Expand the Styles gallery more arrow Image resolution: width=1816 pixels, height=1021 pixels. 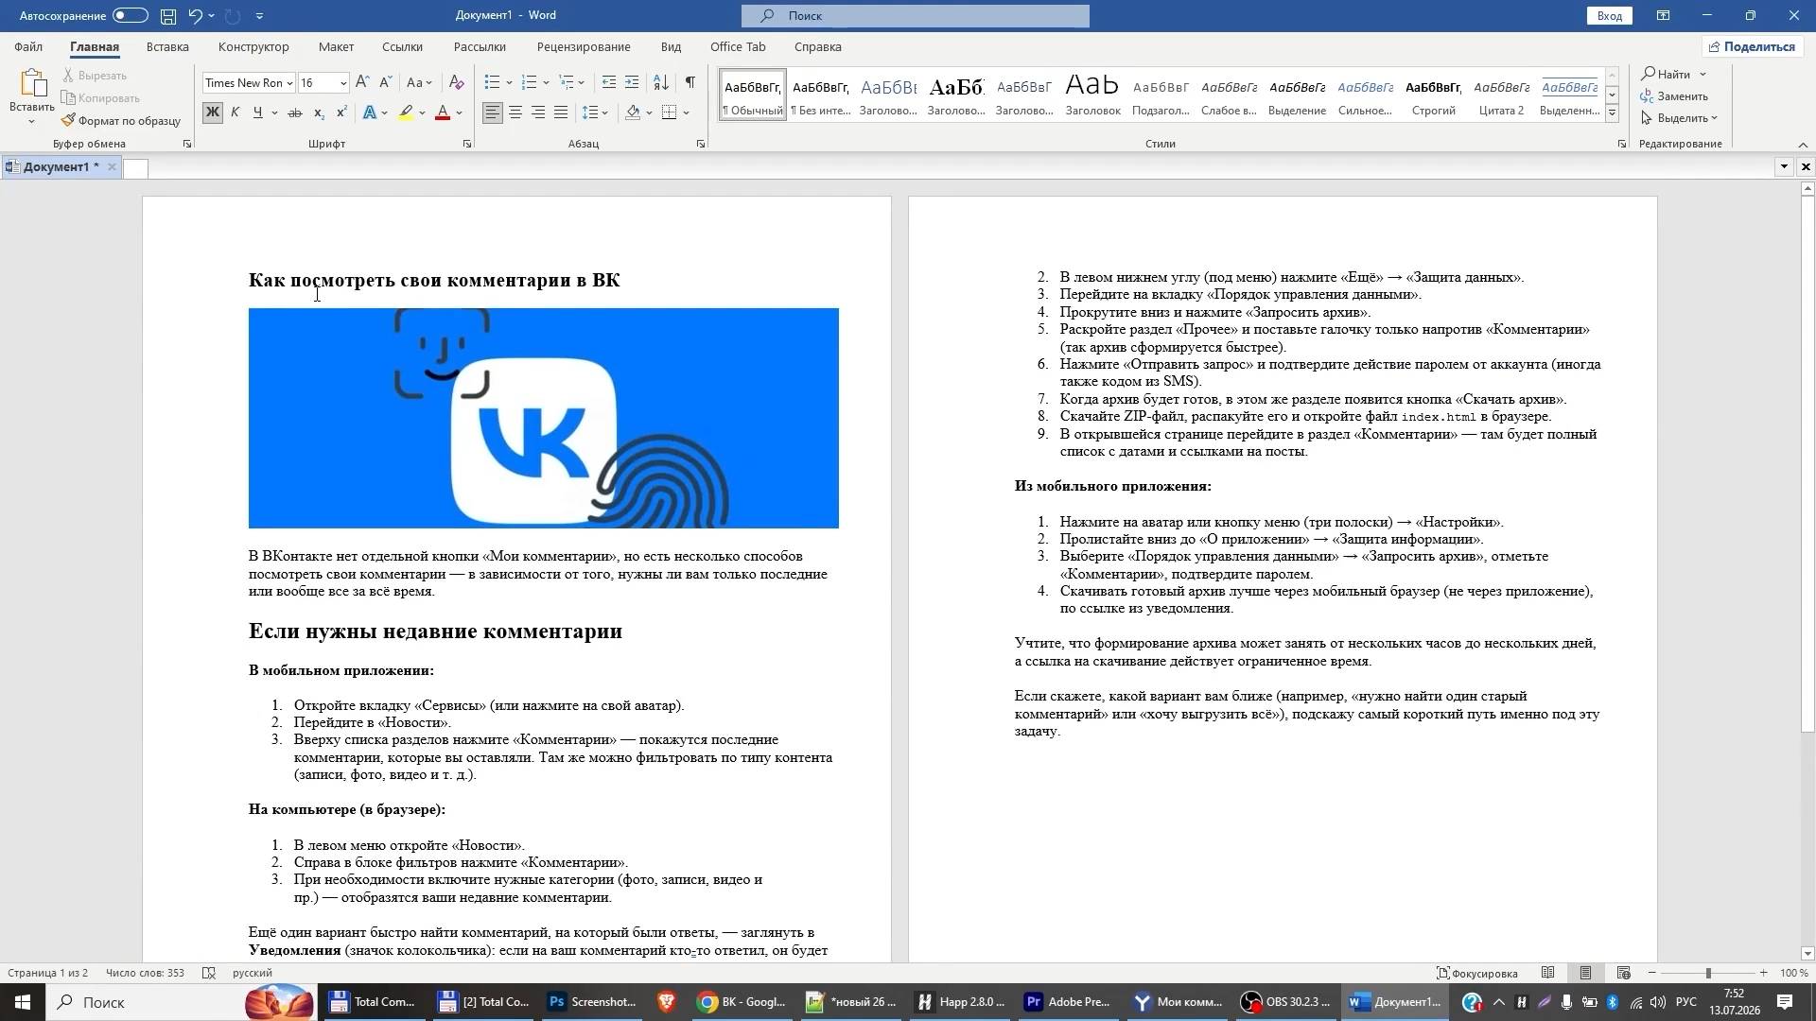pos(1612,113)
